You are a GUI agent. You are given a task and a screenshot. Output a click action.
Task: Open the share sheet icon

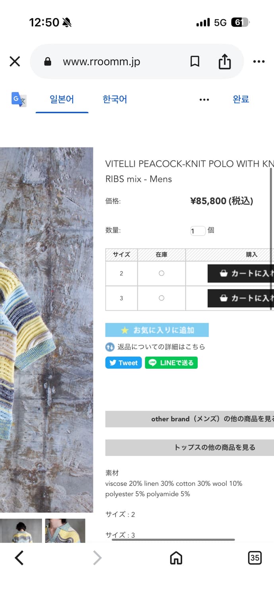click(x=224, y=61)
